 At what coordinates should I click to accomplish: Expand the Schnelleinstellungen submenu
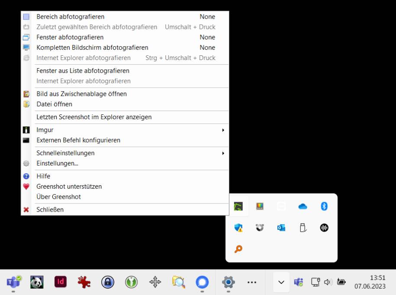[x=223, y=153]
